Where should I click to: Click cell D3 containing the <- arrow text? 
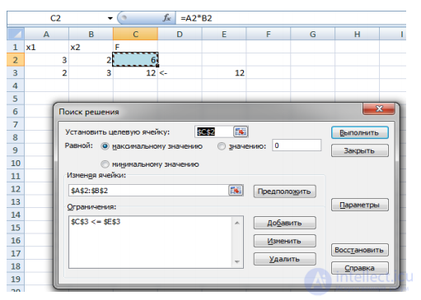click(180, 73)
